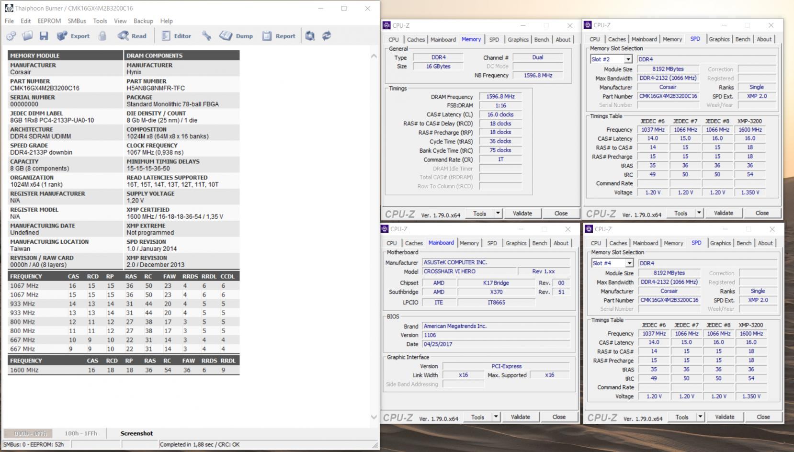
Task: Click the scroll down arrow in Thaiphoon report
Action: pos(374,417)
